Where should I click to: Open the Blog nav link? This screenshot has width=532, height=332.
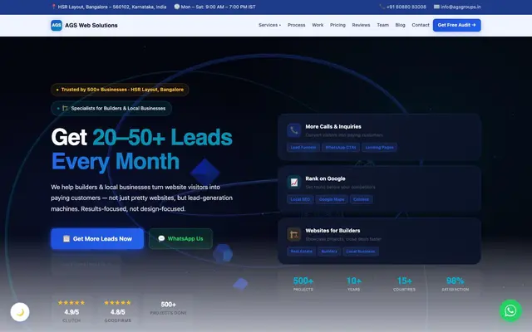[x=400, y=25]
